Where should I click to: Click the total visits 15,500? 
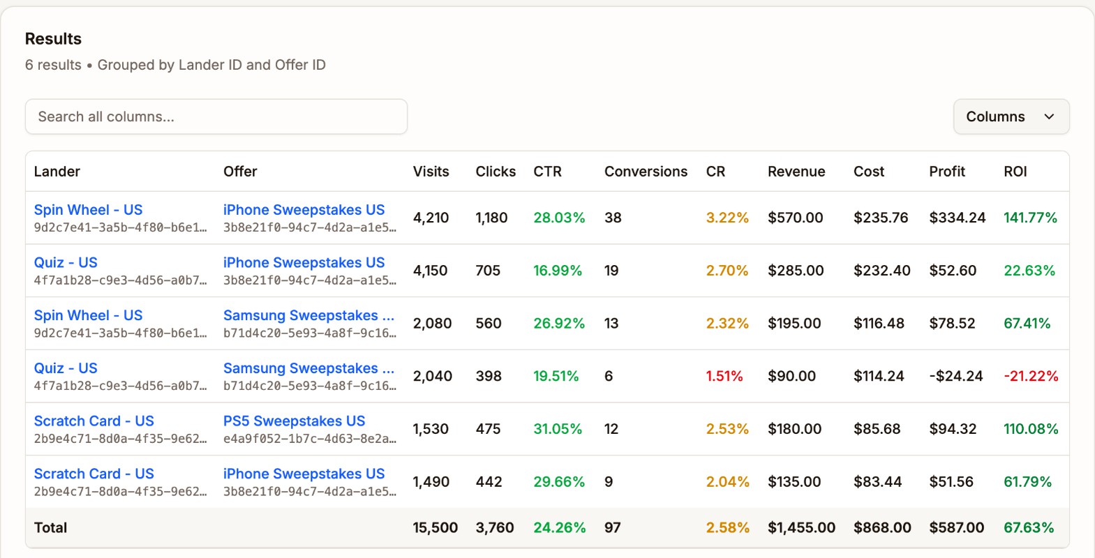(x=435, y=528)
